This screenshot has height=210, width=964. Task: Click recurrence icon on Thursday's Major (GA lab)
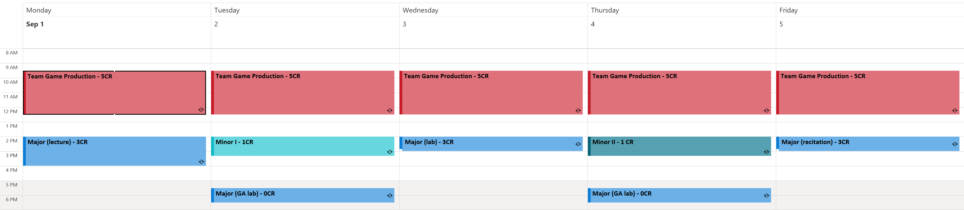[766, 196]
